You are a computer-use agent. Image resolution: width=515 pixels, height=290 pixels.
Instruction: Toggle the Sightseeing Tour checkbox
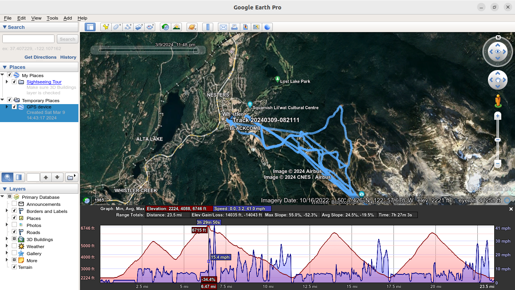(x=15, y=82)
